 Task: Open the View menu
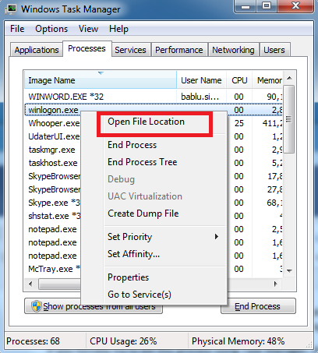88,29
